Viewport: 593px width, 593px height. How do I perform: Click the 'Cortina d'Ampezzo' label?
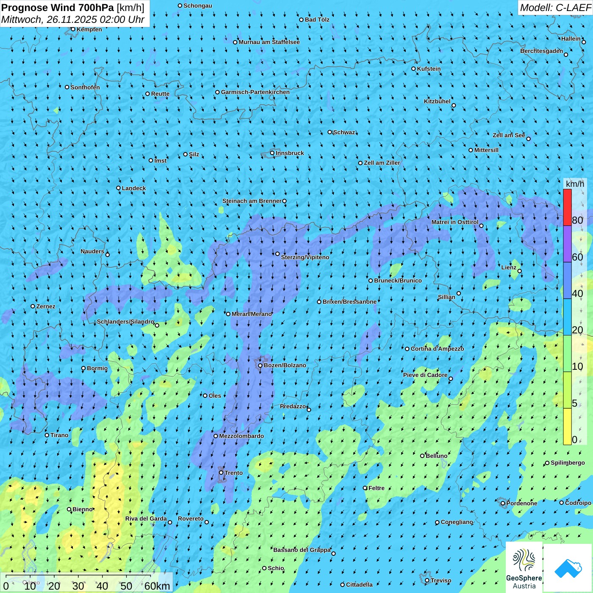point(438,349)
